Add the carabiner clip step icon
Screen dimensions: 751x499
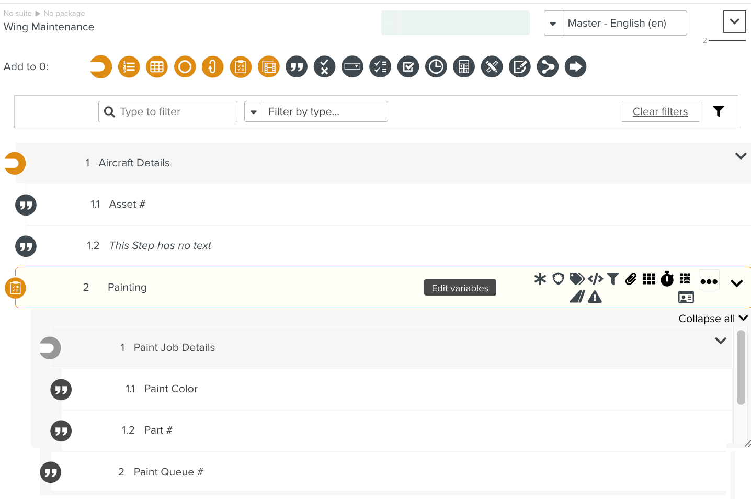tap(212, 67)
